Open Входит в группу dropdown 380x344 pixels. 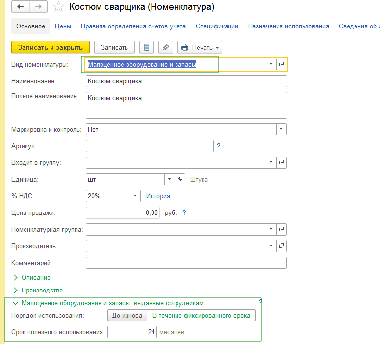click(x=271, y=162)
